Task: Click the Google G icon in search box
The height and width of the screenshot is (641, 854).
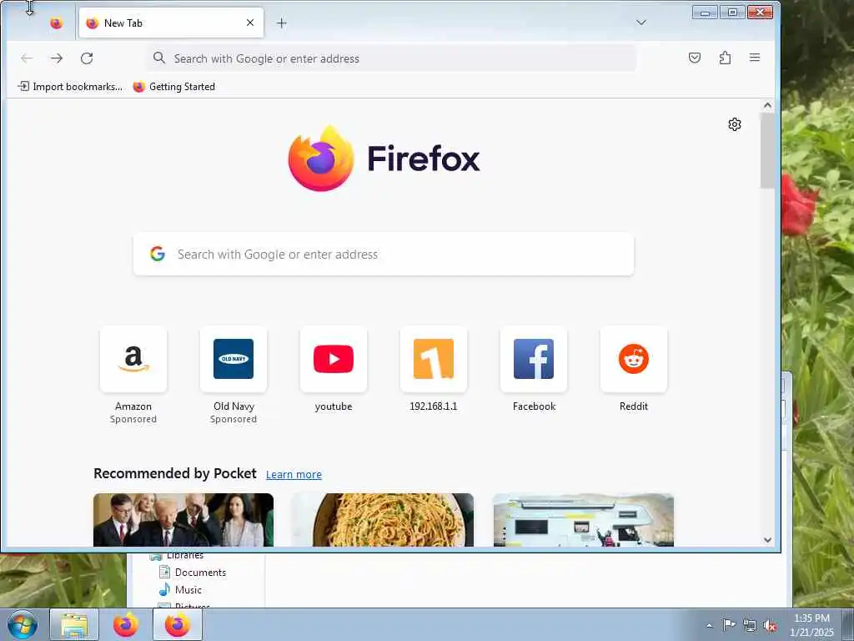Action: pos(158,254)
